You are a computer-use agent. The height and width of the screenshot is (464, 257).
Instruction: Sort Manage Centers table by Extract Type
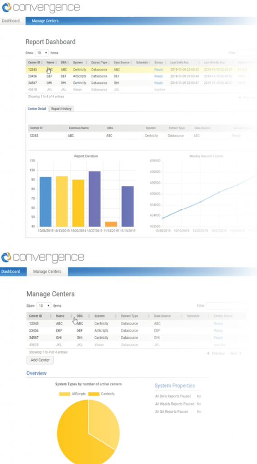click(x=135, y=316)
